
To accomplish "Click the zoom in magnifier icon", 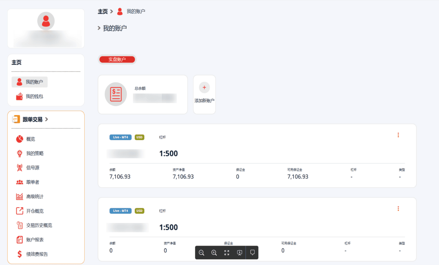I will coord(214,253).
